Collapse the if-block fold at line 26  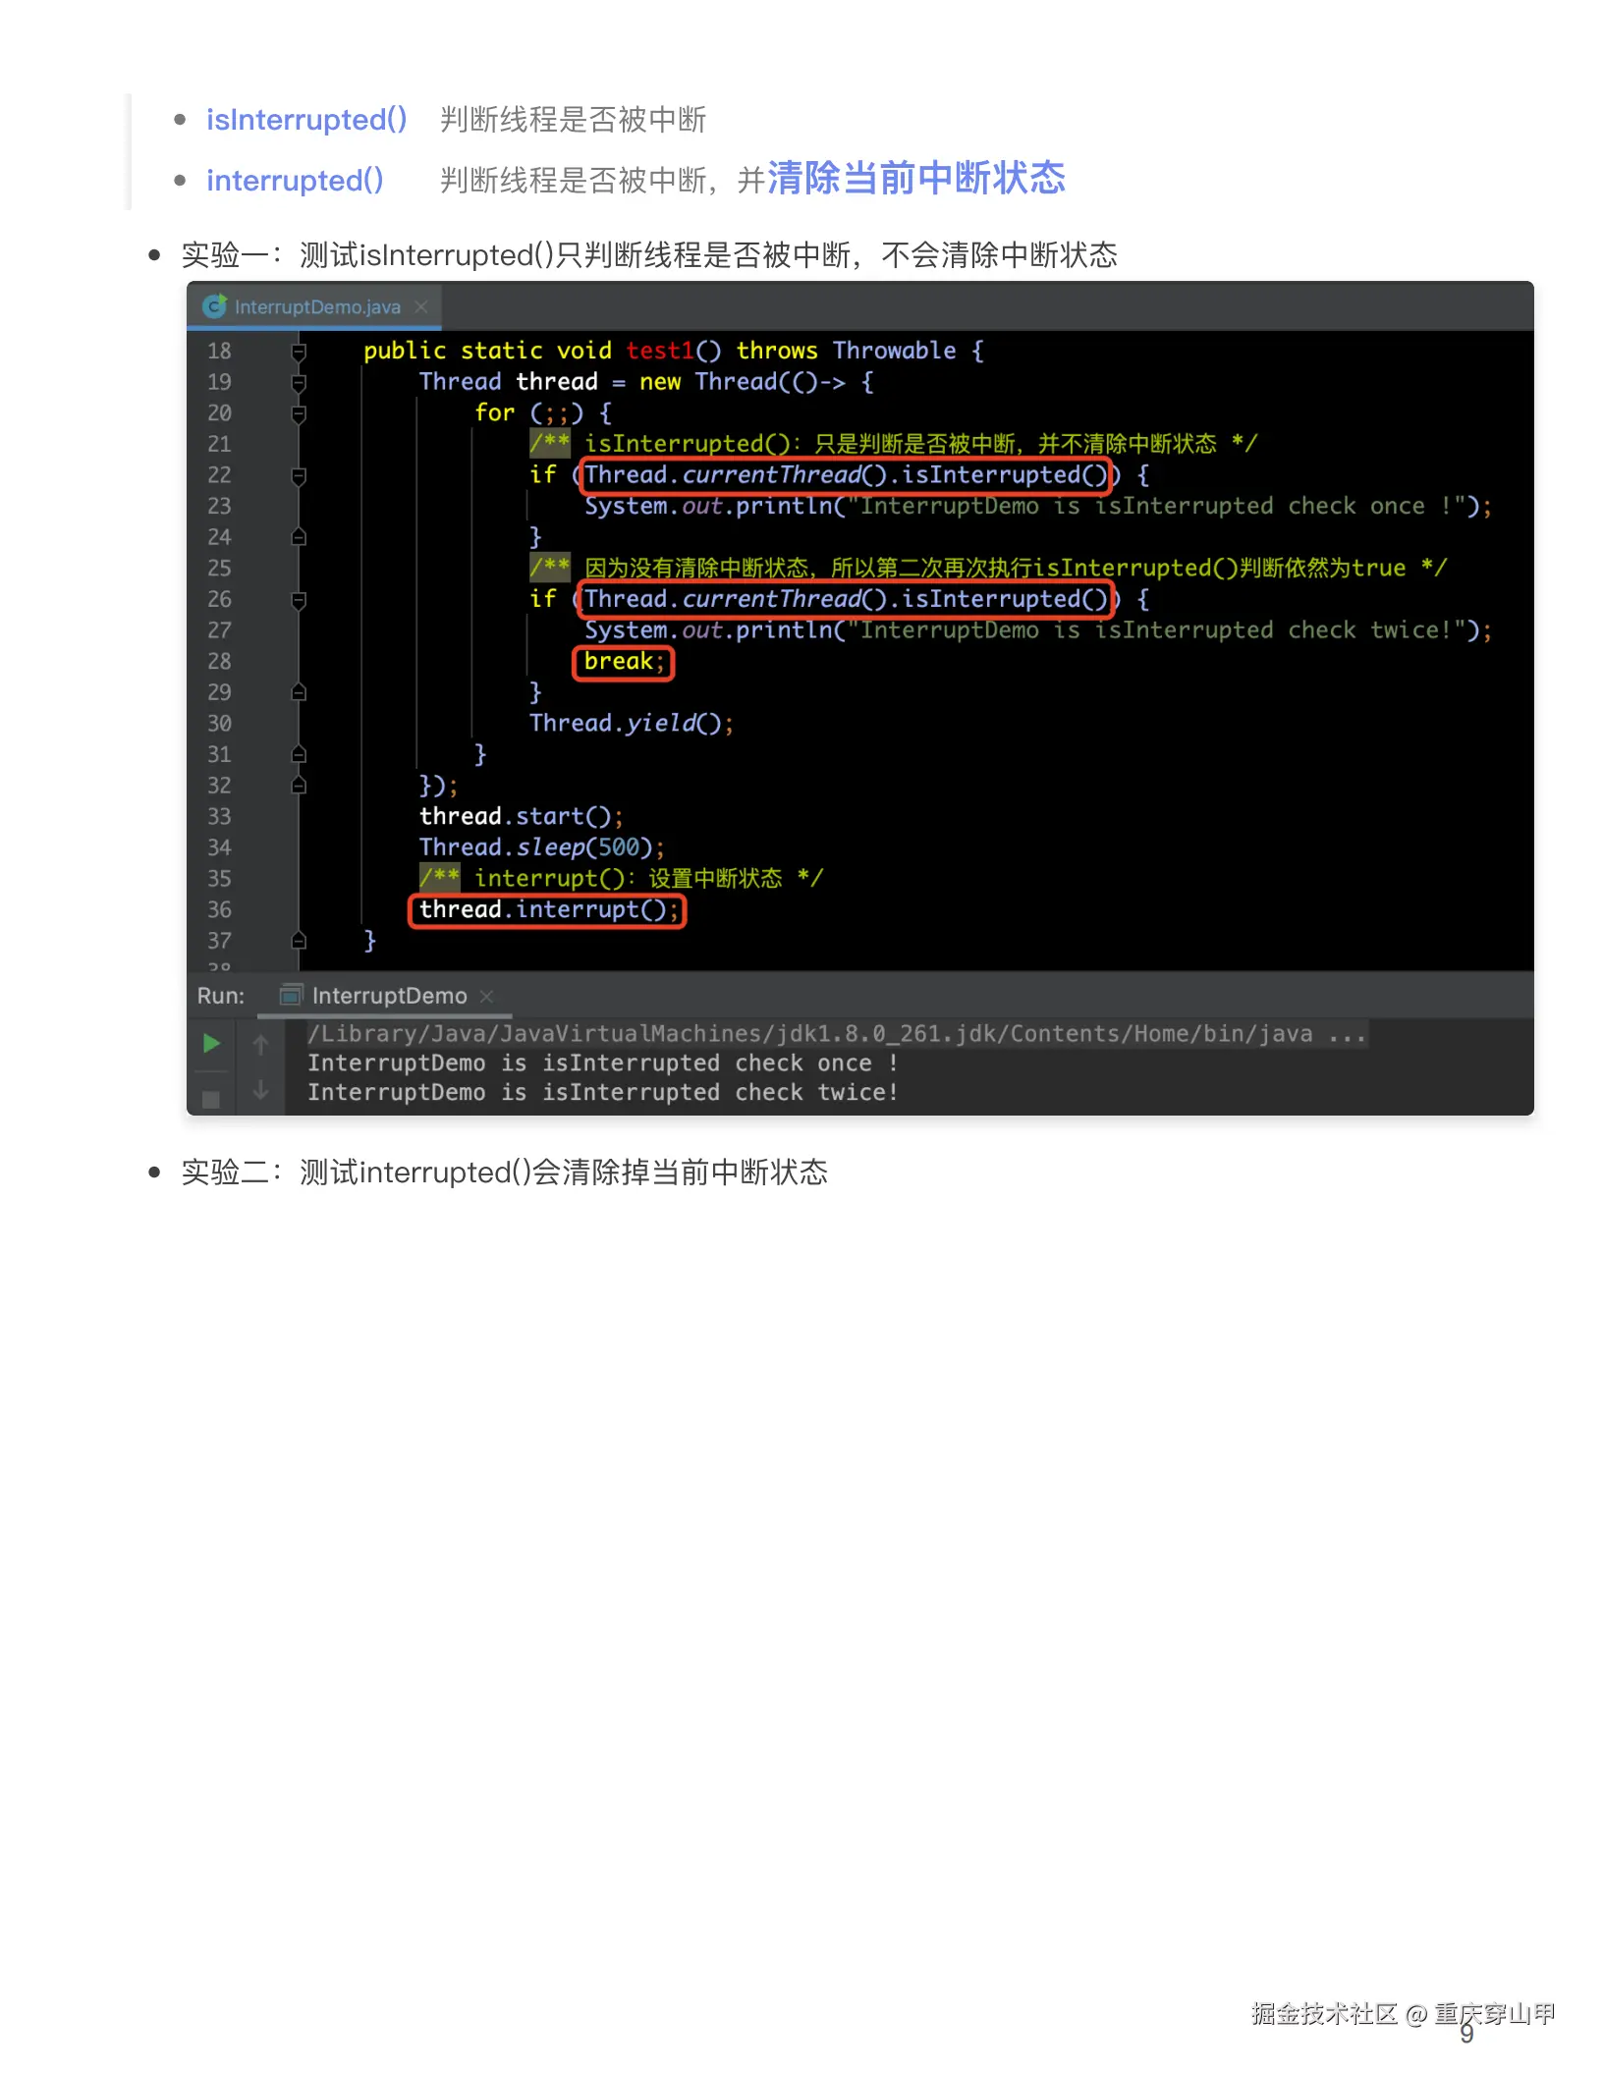[299, 600]
